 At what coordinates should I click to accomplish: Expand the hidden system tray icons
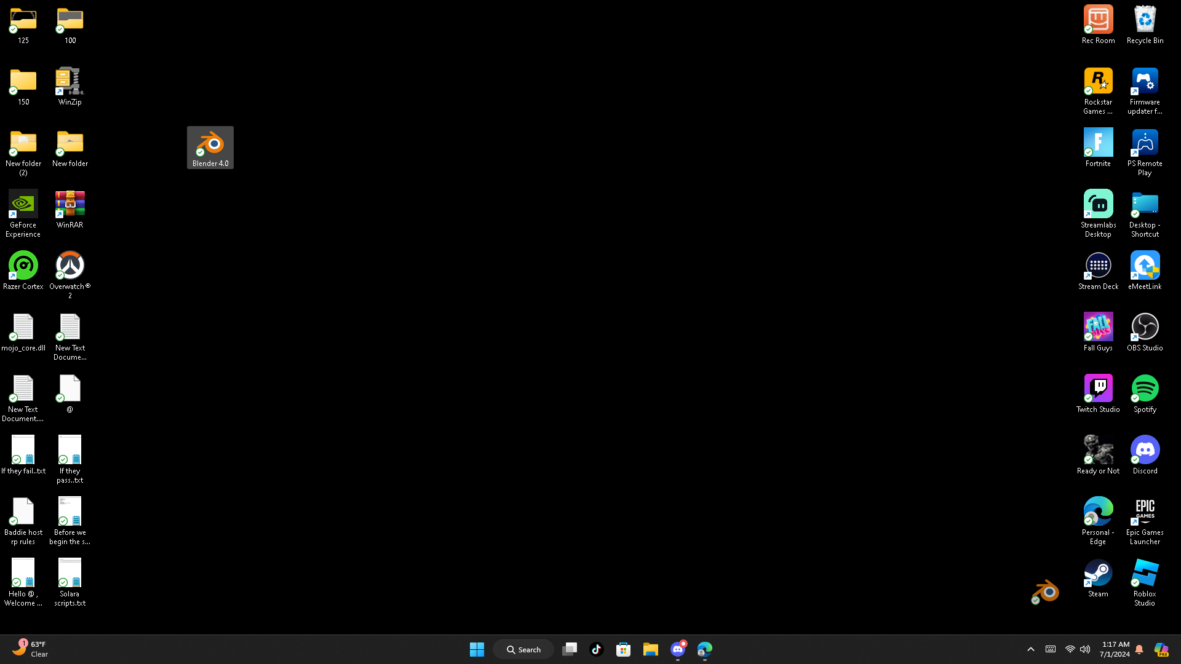tap(1031, 649)
